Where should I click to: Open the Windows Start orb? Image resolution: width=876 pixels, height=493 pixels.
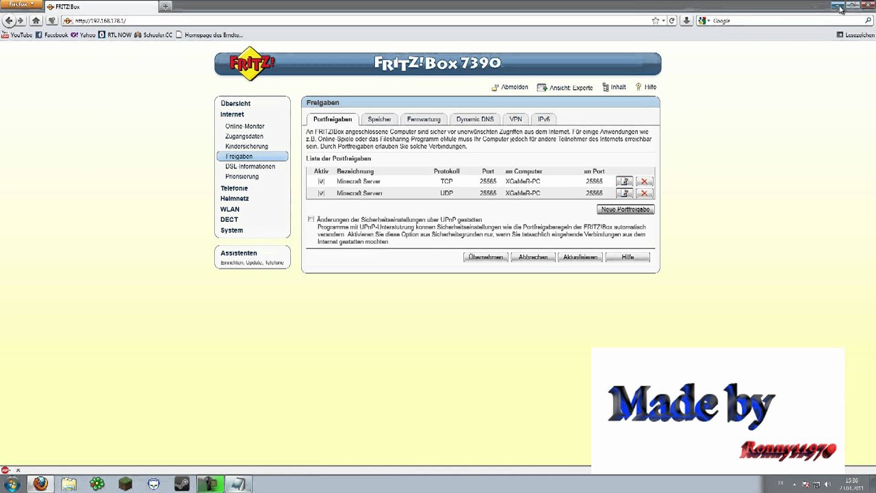(12, 484)
